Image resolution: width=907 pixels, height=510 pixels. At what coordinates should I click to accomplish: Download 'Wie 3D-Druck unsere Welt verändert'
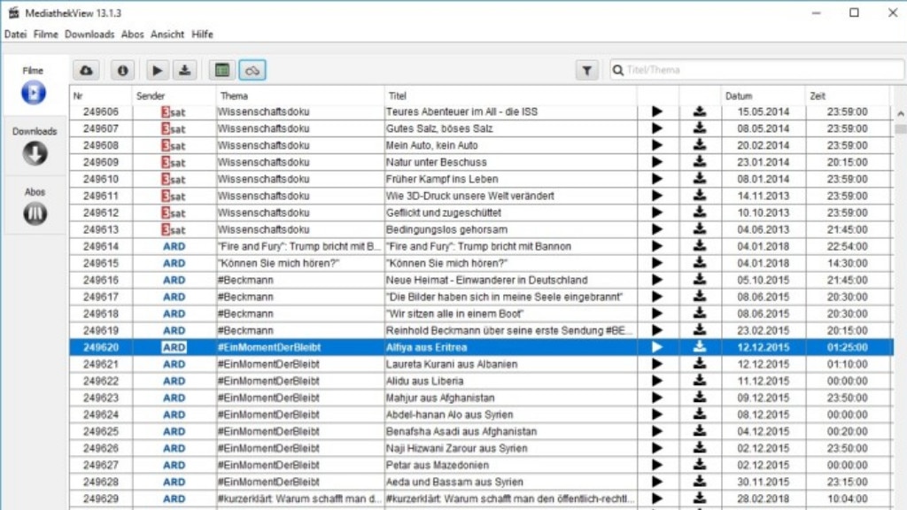pos(700,196)
